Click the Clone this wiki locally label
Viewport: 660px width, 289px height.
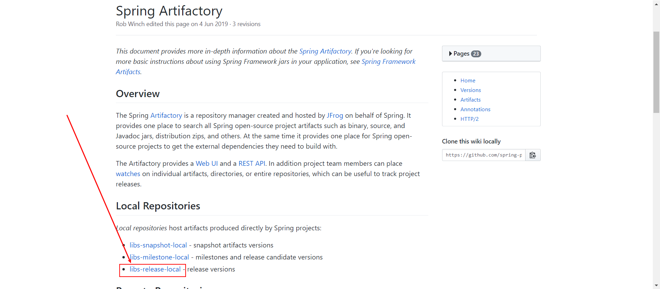(471, 141)
